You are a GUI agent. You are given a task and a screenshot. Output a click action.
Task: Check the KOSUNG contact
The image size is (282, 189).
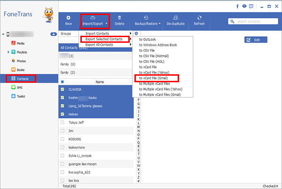[x=63, y=139]
